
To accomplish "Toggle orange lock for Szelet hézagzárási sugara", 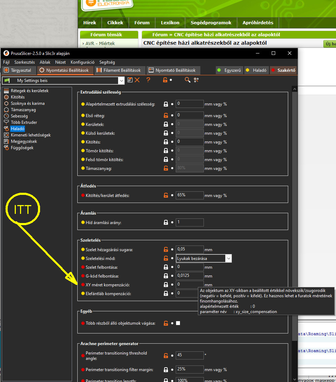I will (166, 249).
